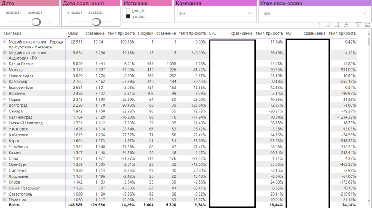Image resolution: width=372 pixels, height=208 pixels.
Task: Expand the Новосибирск campaign row
Action: point(4,76)
